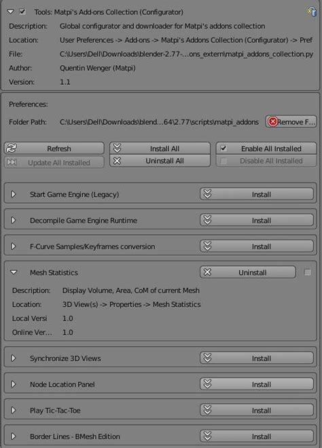Click the File path matpi_addons_collection.py
Screen dimensions: 322x448
pos(186,54)
